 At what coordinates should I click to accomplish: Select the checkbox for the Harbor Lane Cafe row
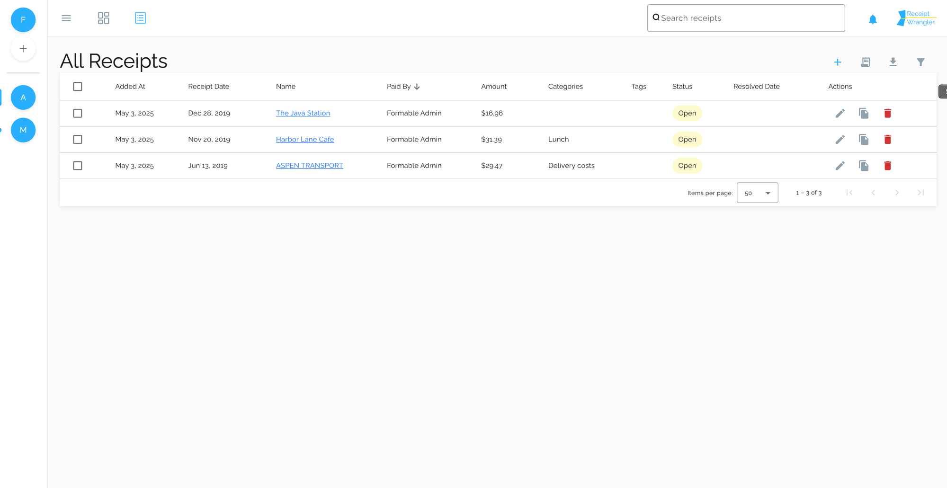point(78,139)
